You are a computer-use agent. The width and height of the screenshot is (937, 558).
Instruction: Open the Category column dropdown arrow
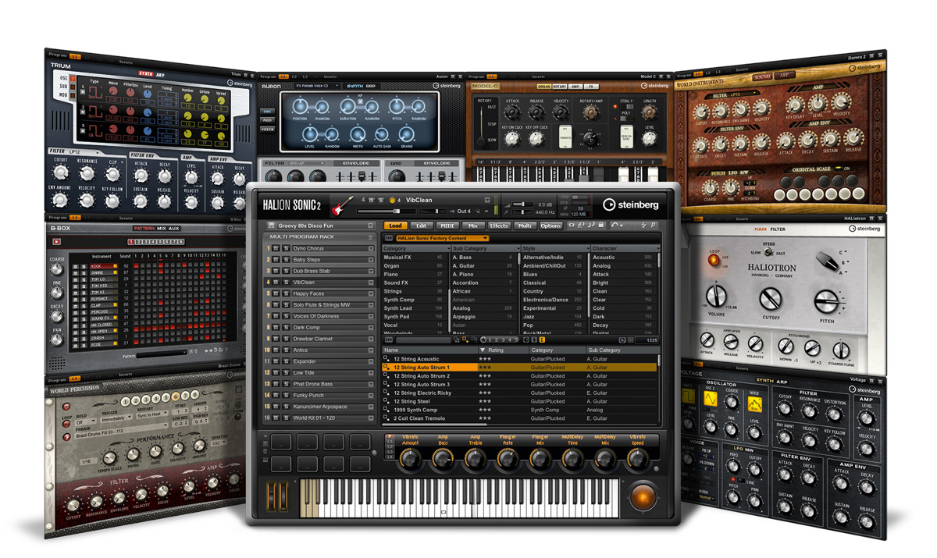(449, 248)
